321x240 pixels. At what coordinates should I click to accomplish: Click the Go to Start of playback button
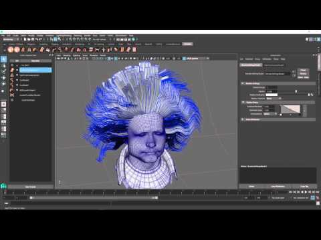(x=290, y=192)
